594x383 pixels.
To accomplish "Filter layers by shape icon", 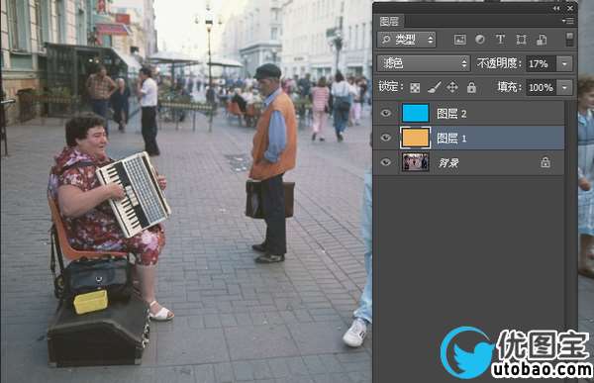I will point(522,40).
